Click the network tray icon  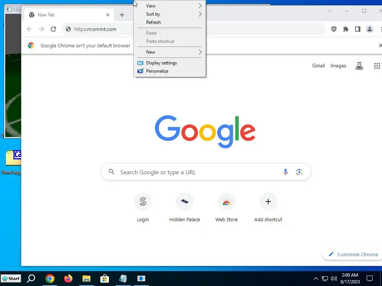[x=325, y=279]
